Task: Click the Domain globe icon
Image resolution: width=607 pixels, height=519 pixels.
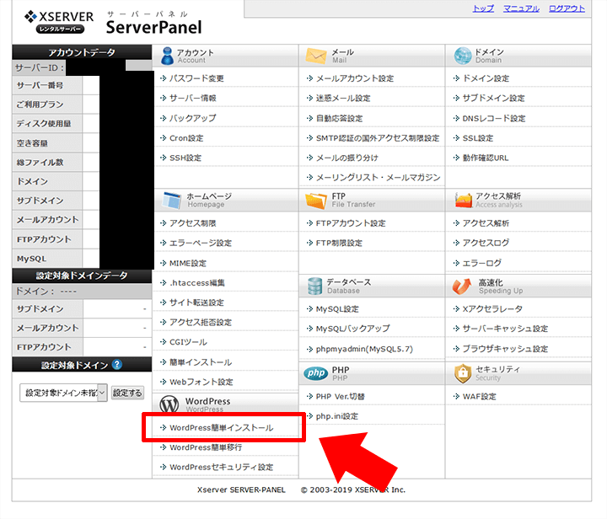Action: click(463, 56)
